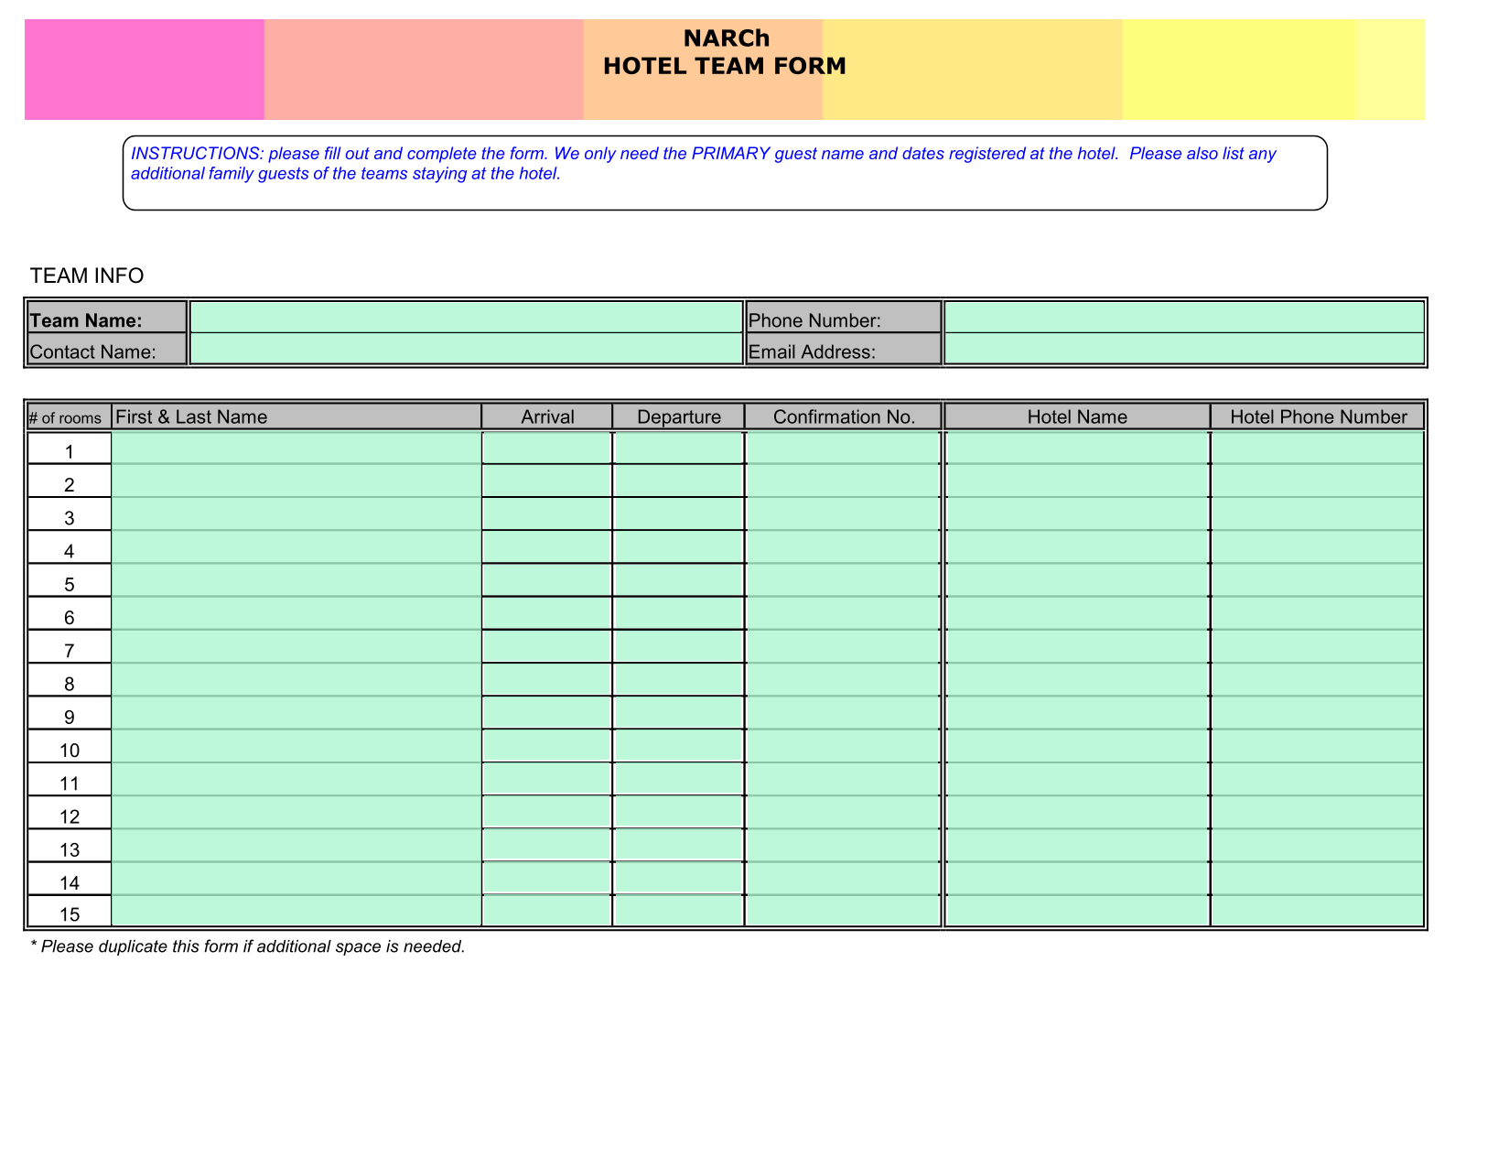Click the blue INSTRUCTIONS text box
Screen dimensions: 1509x1167
tap(725, 173)
